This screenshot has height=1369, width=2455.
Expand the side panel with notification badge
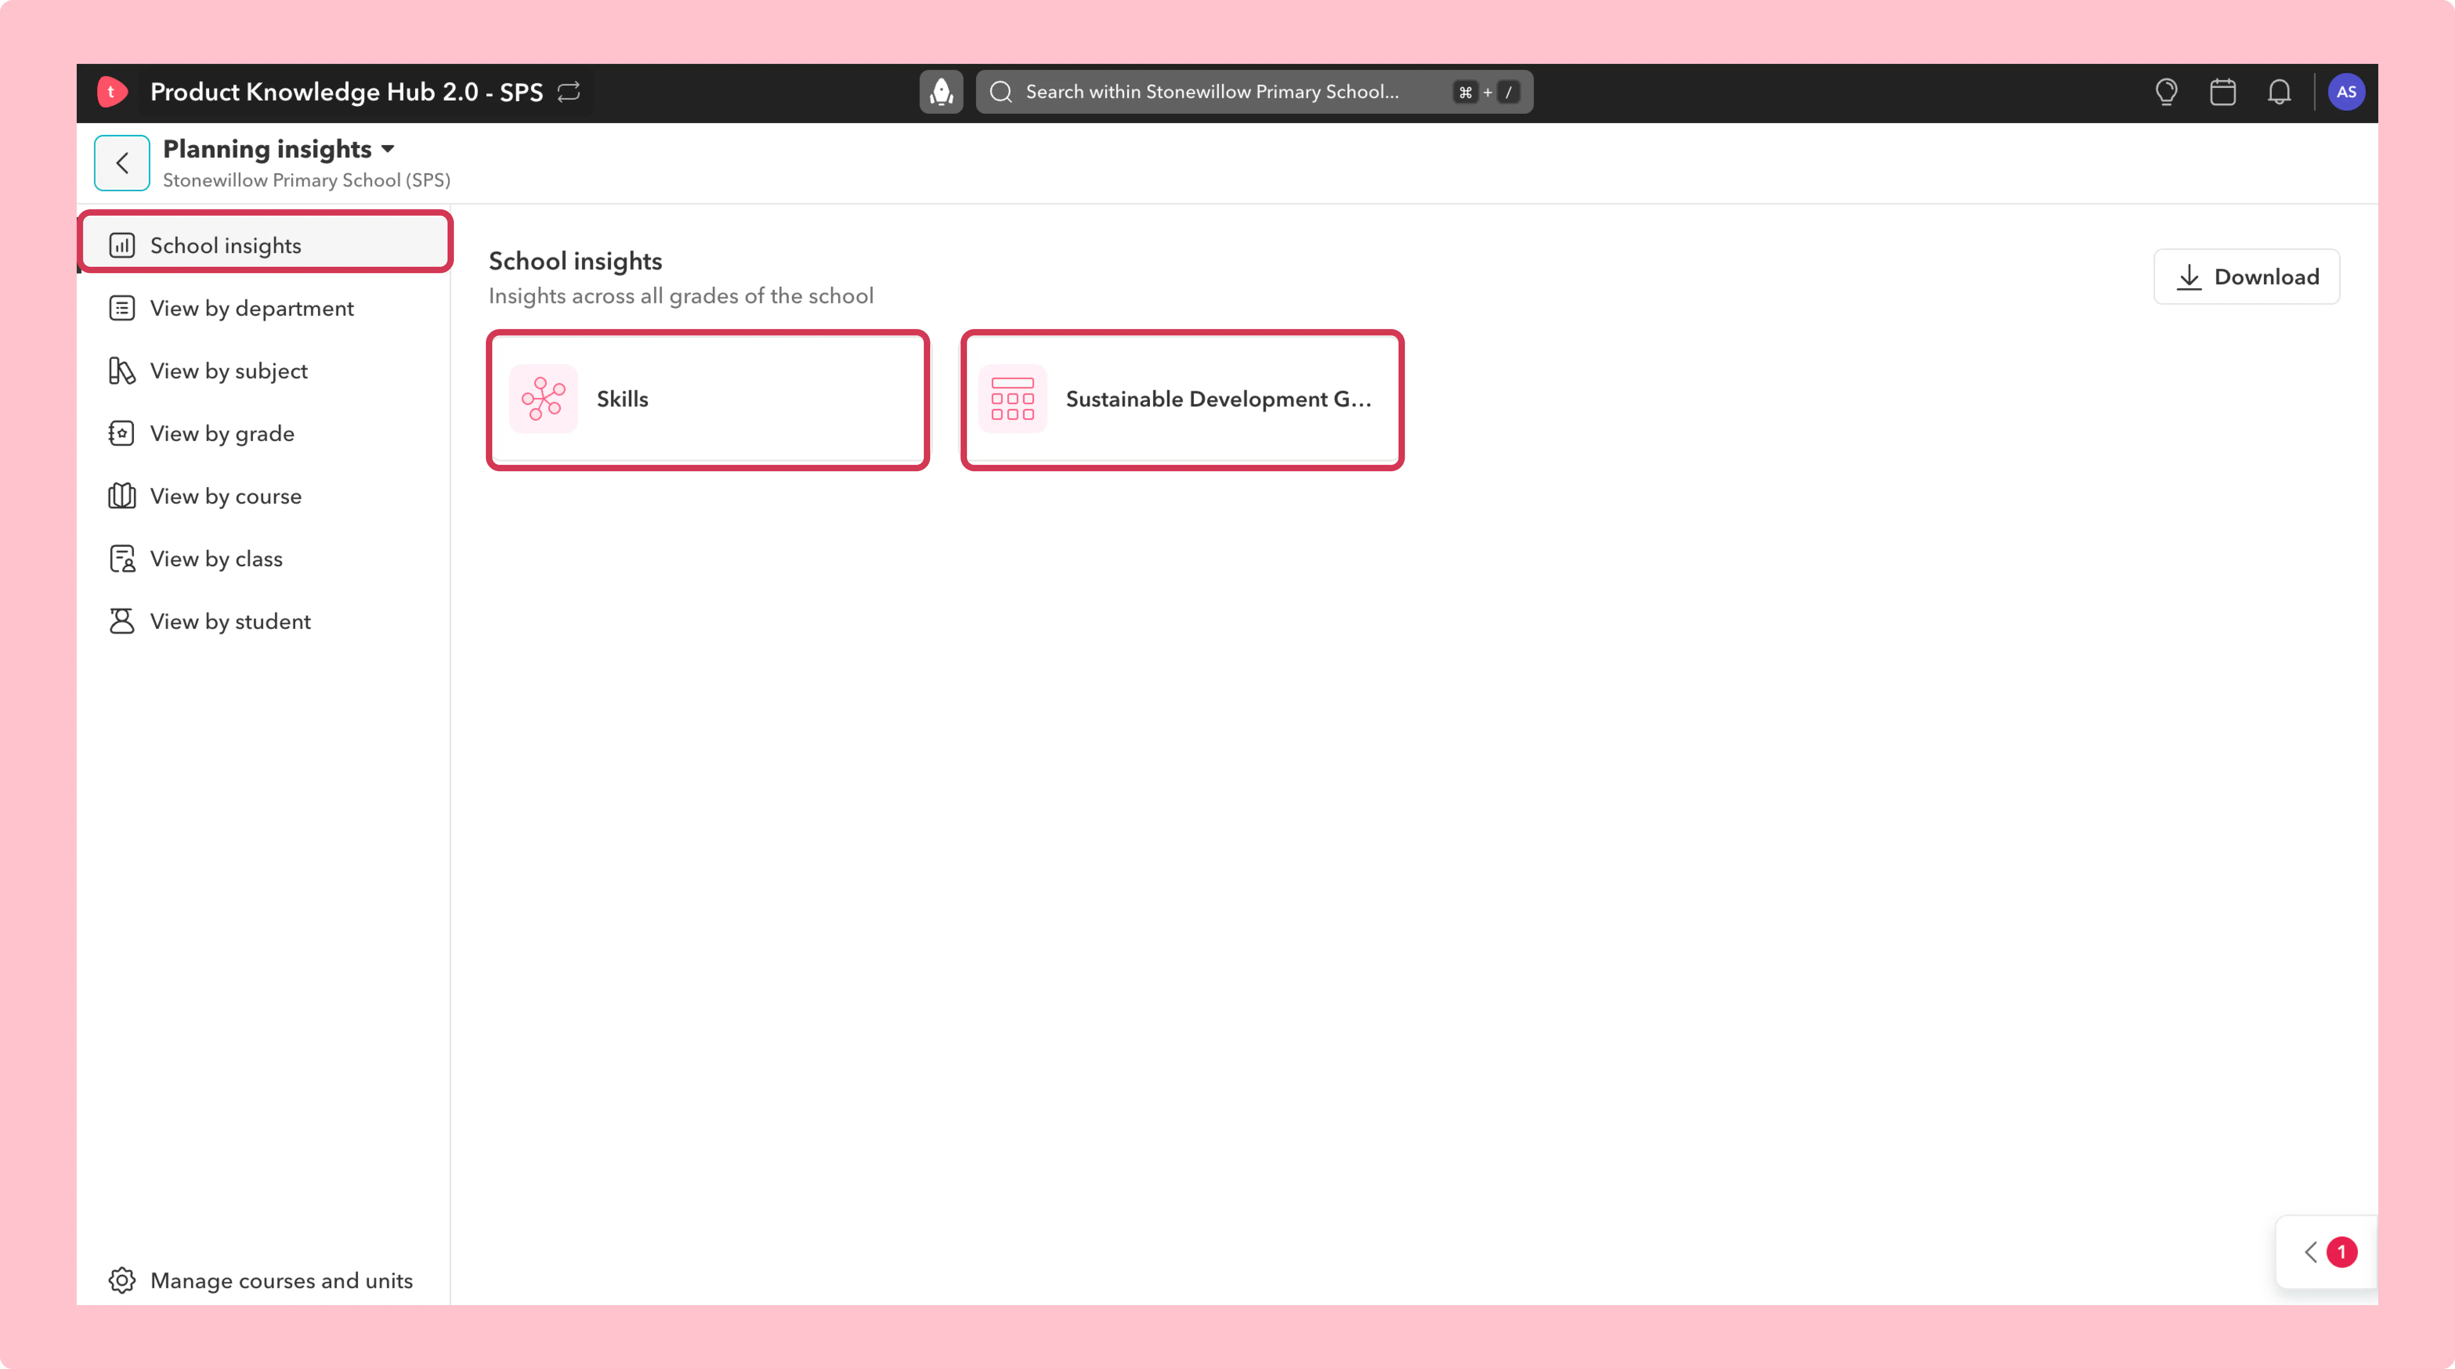pyautogui.click(x=2326, y=1252)
